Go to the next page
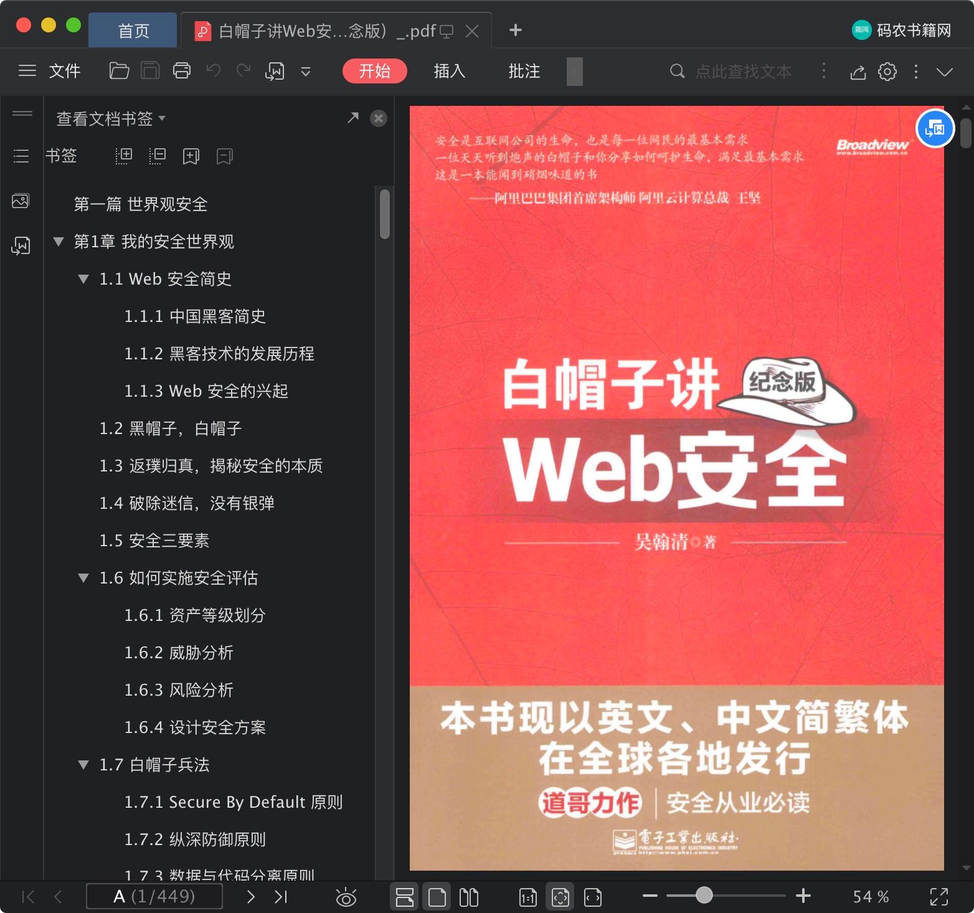 [x=251, y=897]
